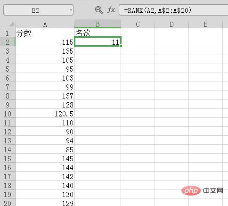The image size is (228, 206).
Task: Select row 9 header
Action: (8, 105)
